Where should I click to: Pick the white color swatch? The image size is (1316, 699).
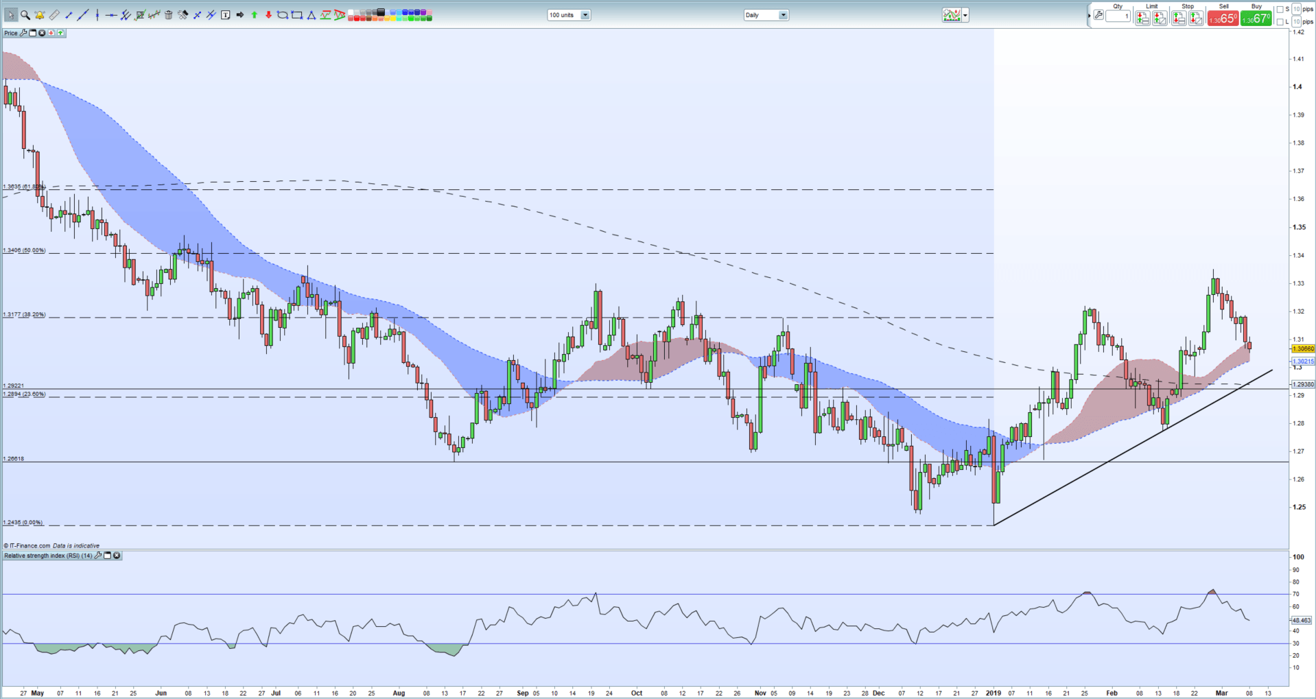350,12
